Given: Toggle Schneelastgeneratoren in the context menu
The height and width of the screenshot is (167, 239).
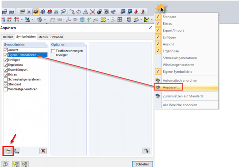Looking at the screenshot, I should coord(186,58).
